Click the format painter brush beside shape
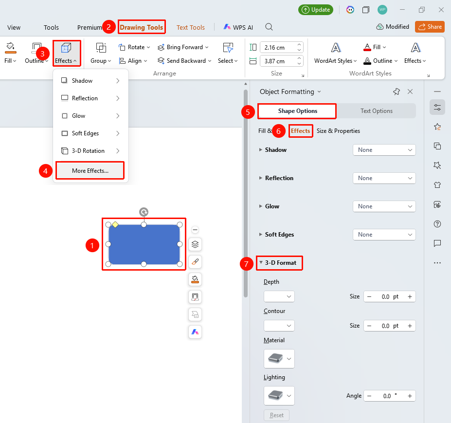 coord(195,262)
